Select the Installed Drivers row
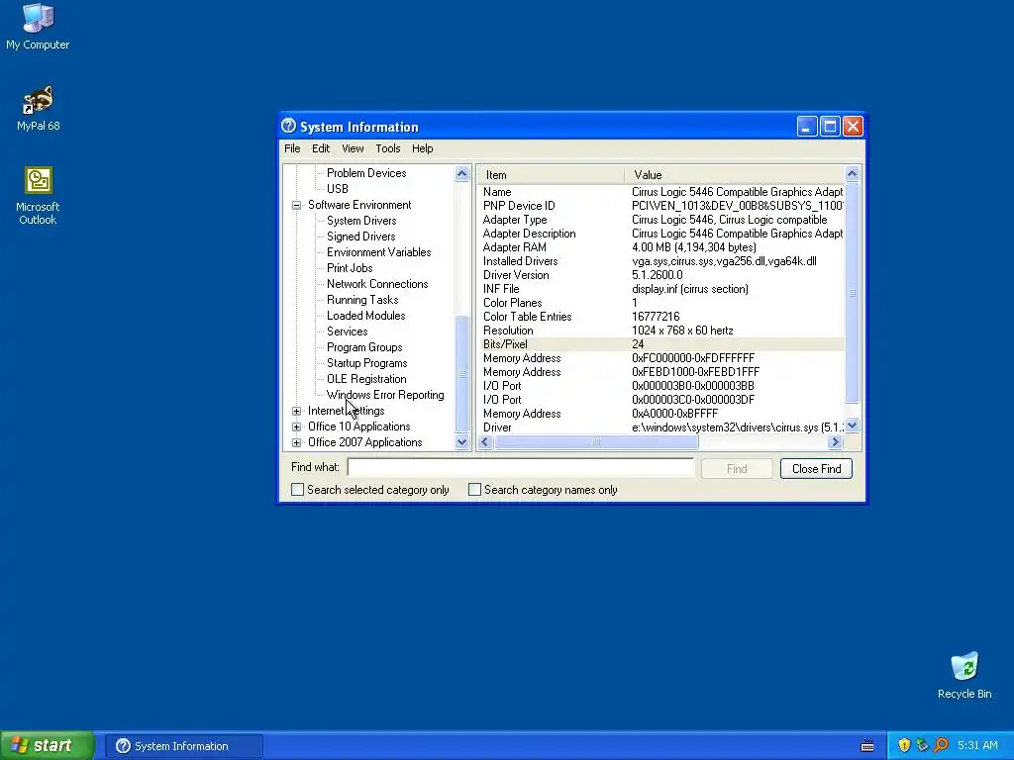 click(x=660, y=261)
